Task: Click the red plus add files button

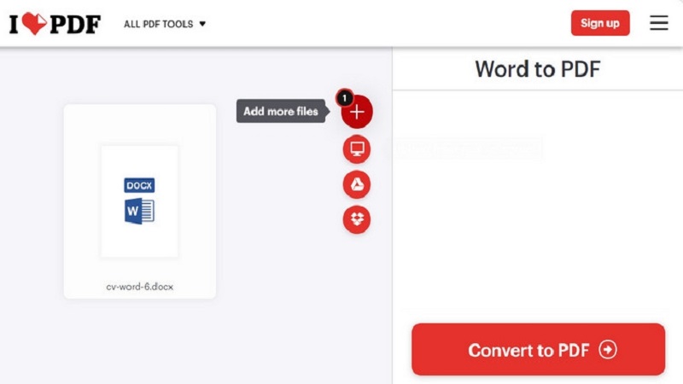Action: 357,112
